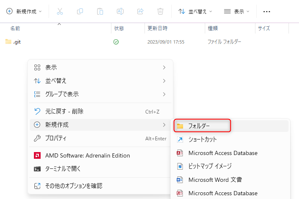Select the .git folder name text
This screenshot has height=199, width=299.
tap(17, 42)
